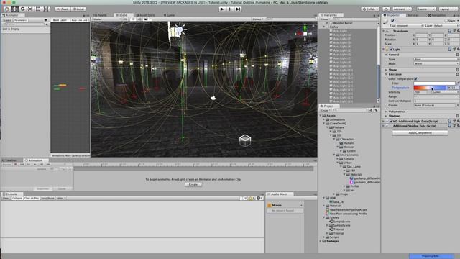Switch to the Services tab
This screenshot has height=259, width=460.
[413, 15]
